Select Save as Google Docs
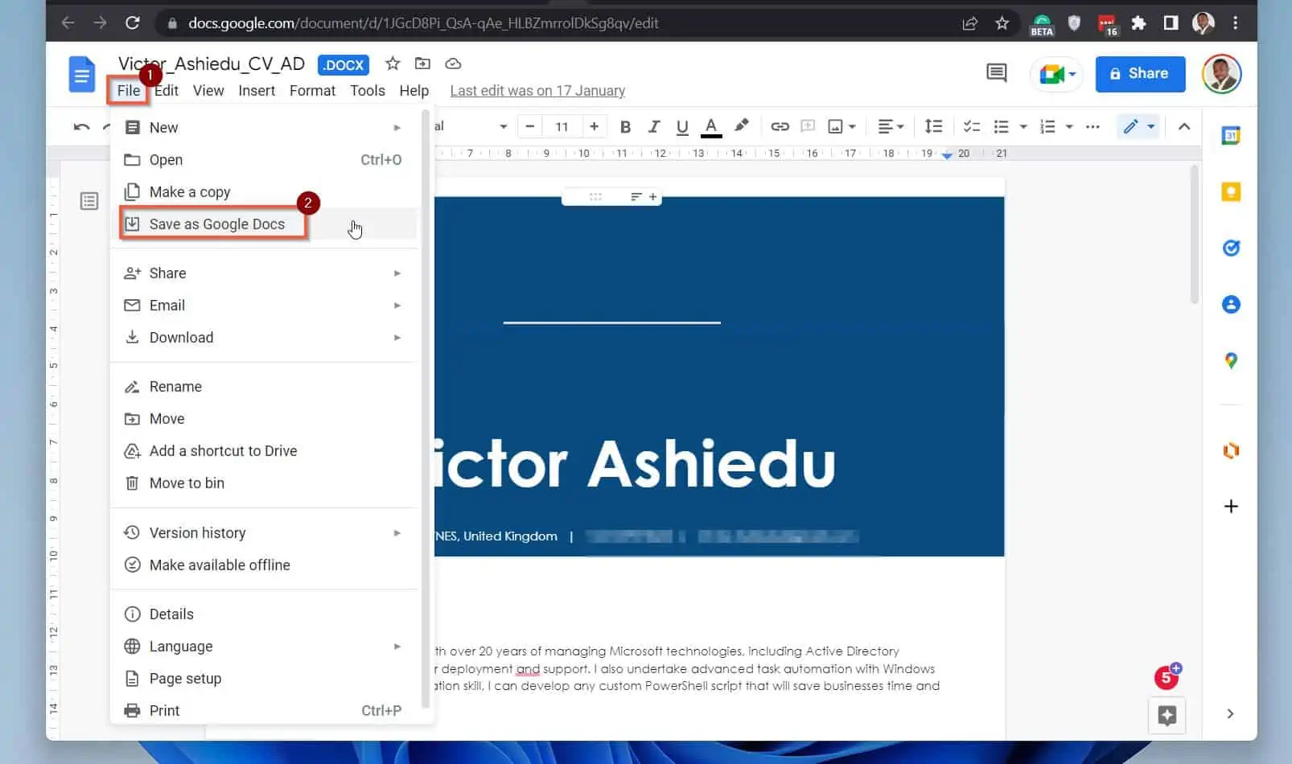Viewport: 1292px width, 764px height. click(x=265, y=224)
